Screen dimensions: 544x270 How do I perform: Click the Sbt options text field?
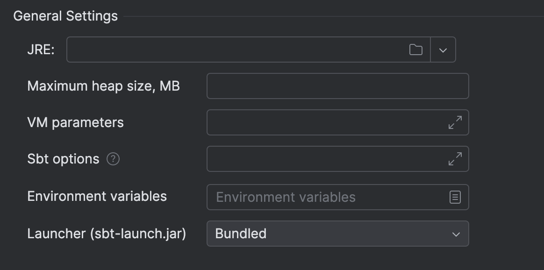point(327,159)
